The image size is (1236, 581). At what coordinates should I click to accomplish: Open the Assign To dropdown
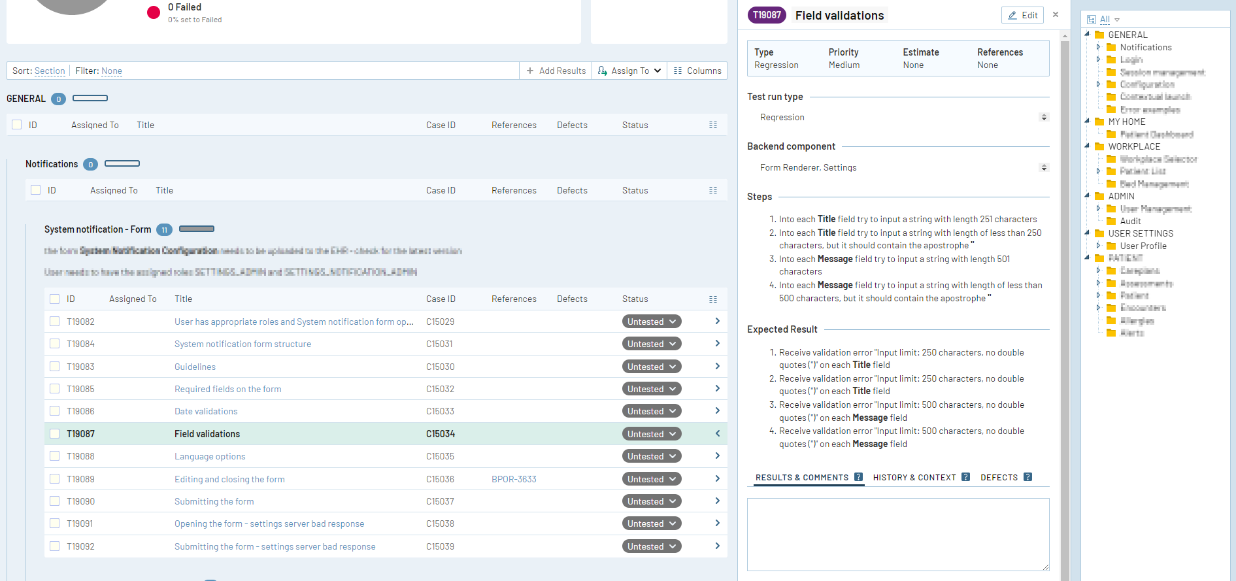(629, 71)
